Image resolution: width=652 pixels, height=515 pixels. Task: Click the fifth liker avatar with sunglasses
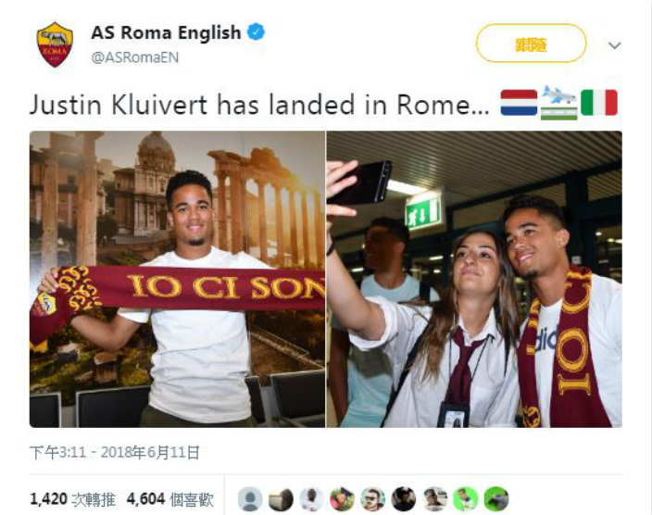(x=373, y=499)
